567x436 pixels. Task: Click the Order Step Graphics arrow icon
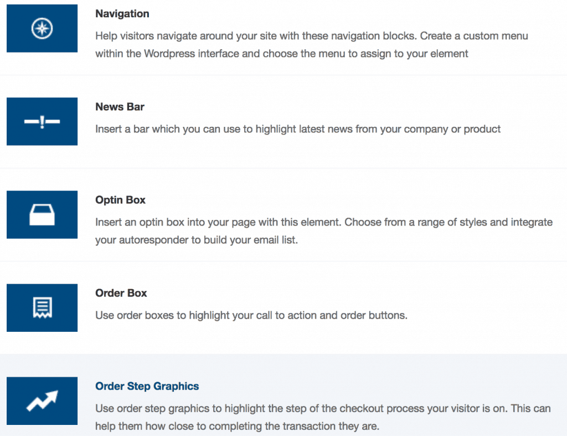pos(42,401)
